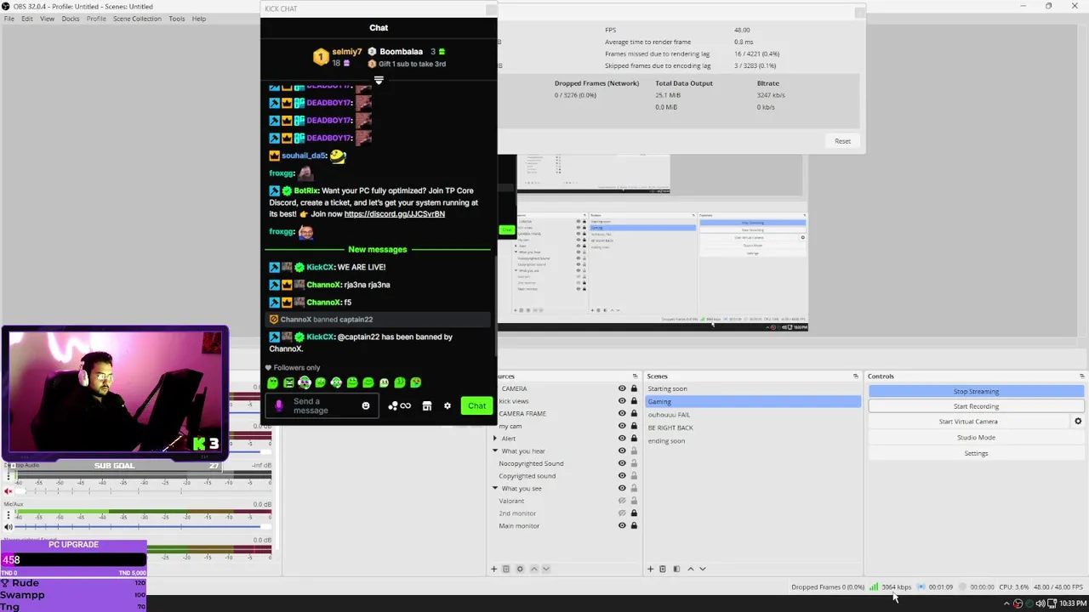The image size is (1089, 612).
Task: Click Stop Streaming button
Action: 976,391
